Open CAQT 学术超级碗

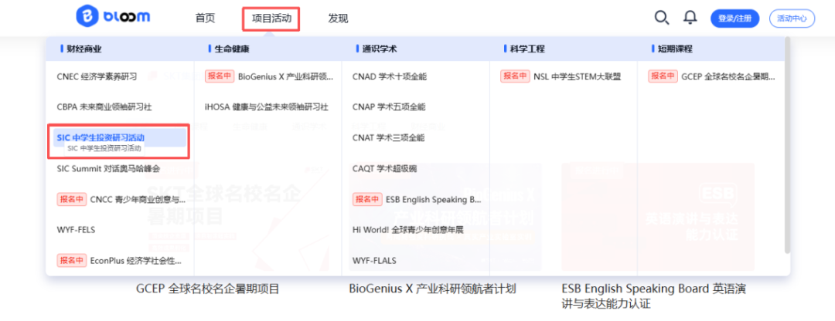(384, 168)
